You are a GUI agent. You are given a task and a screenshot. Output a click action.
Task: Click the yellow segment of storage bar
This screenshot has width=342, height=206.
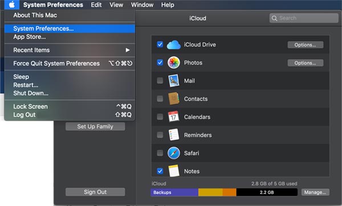(210, 192)
